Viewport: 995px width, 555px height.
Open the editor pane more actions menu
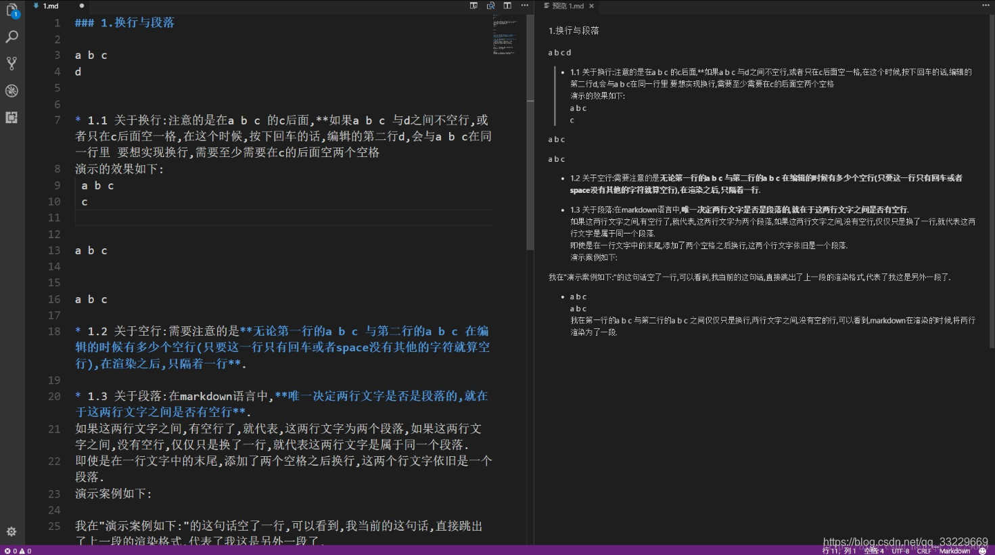click(524, 5)
